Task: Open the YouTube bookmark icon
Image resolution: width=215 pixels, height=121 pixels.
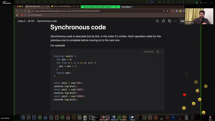Action: coord(22,15)
